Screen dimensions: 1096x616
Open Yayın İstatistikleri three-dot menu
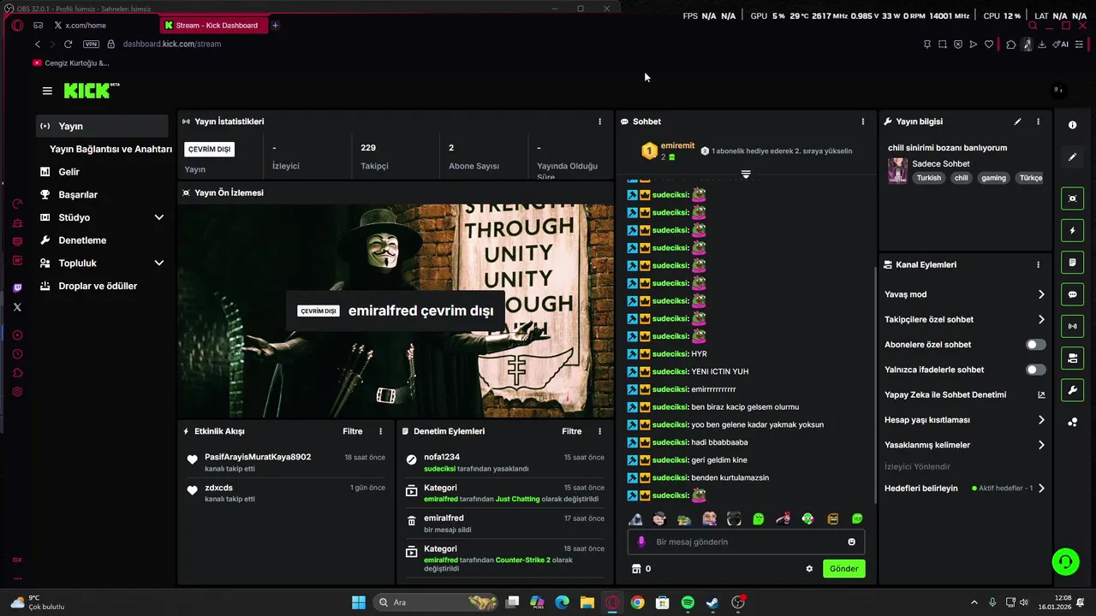pos(600,121)
